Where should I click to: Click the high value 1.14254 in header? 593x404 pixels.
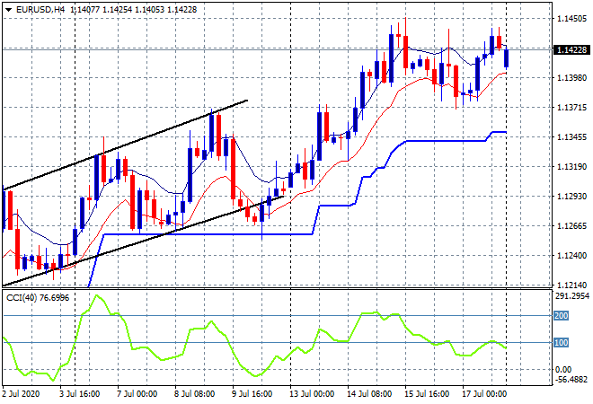coord(117,10)
